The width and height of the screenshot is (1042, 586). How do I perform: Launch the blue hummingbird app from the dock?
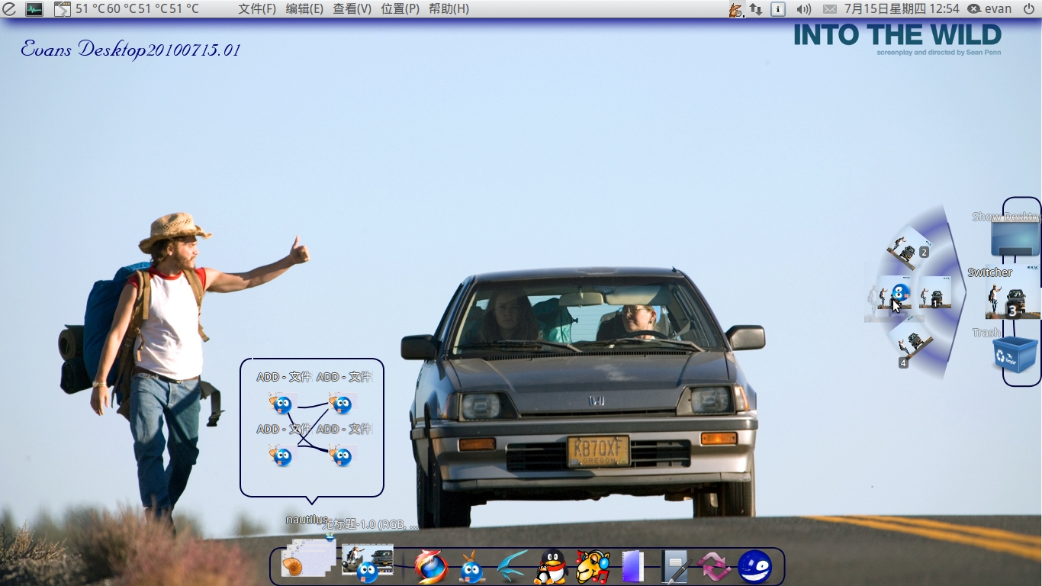(x=513, y=567)
